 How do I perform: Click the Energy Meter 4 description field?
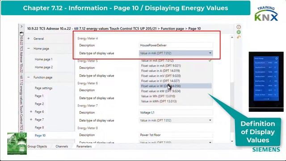[176, 45]
